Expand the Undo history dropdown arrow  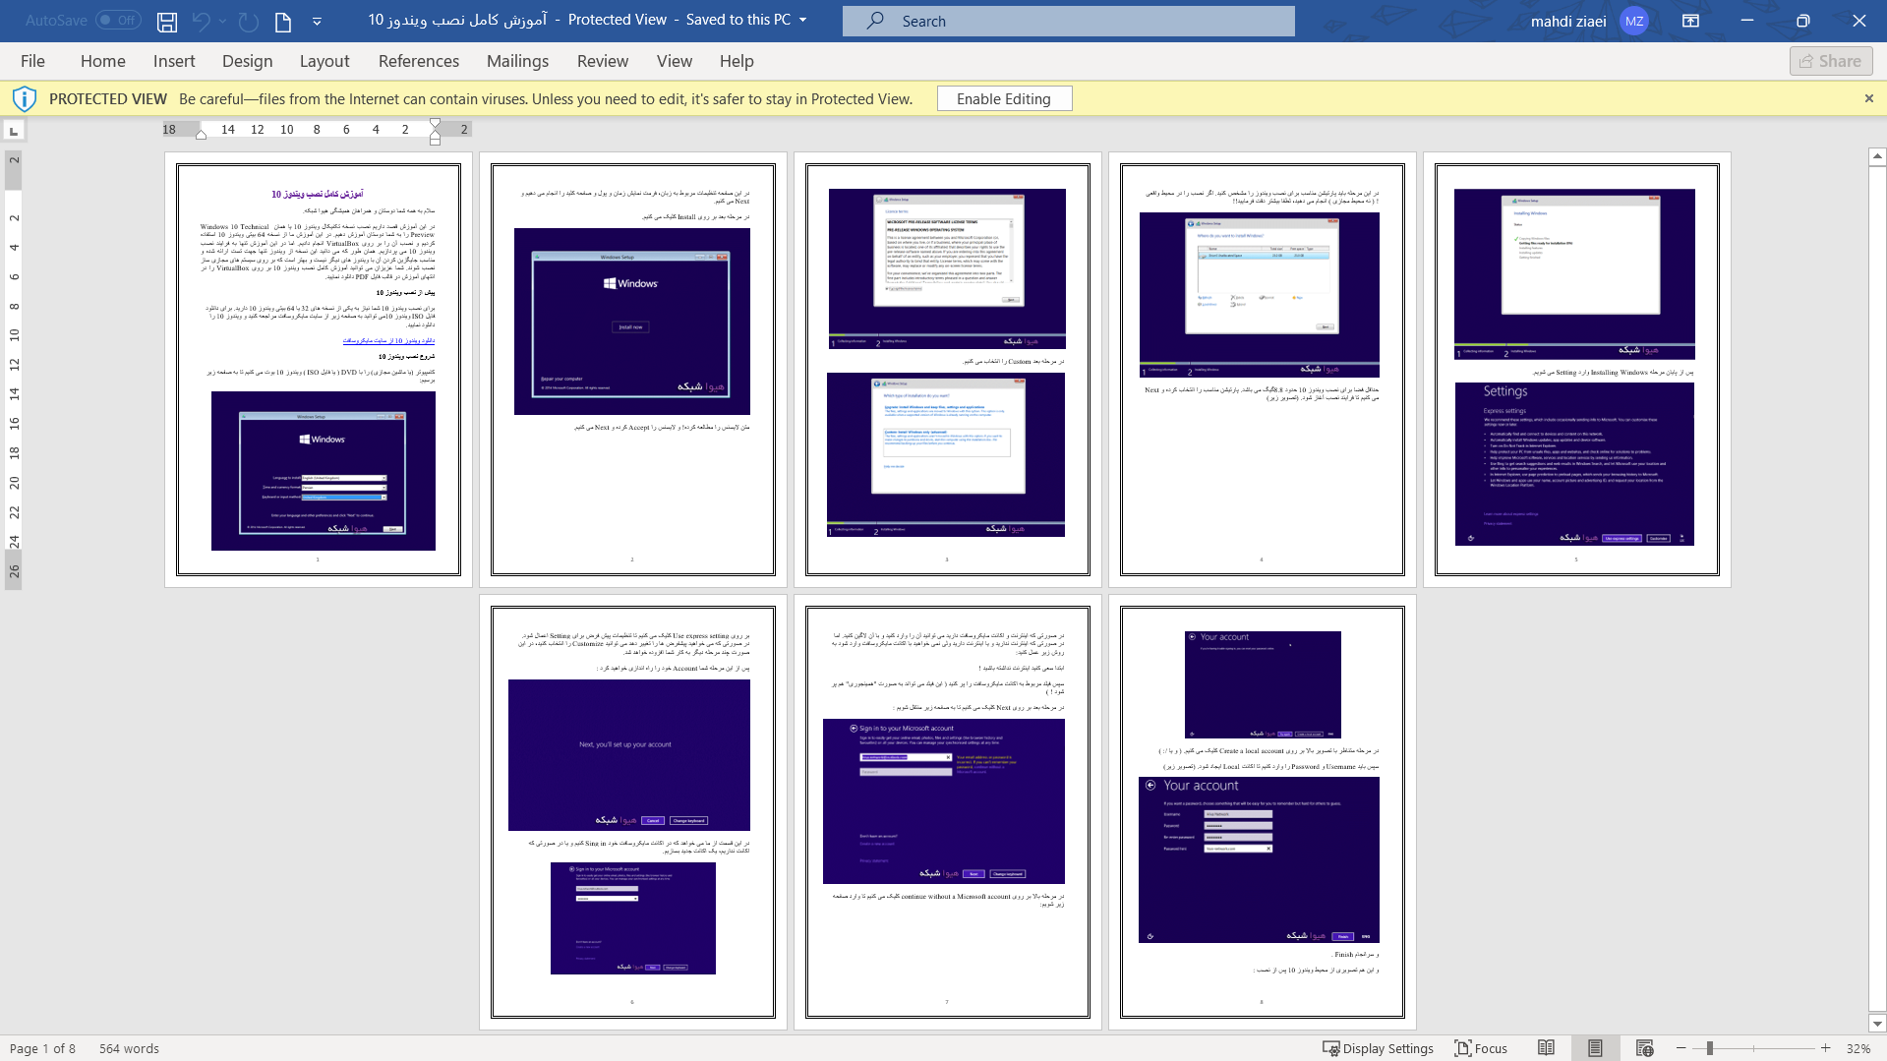tap(223, 21)
